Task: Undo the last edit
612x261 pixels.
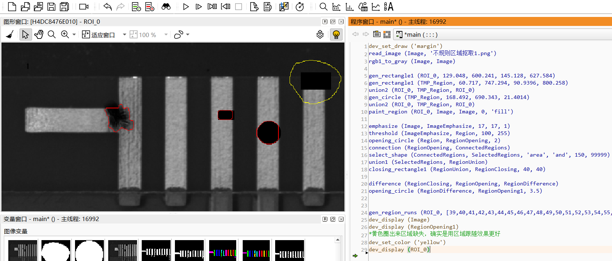Action: [x=107, y=6]
